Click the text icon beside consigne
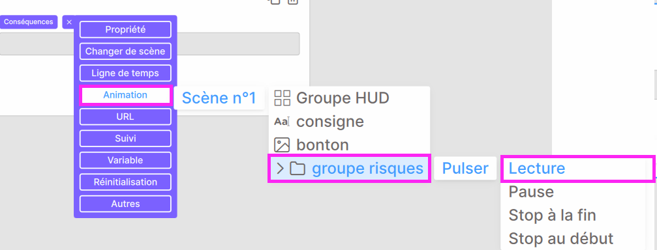The image size is (657, 250). (282, 122)
